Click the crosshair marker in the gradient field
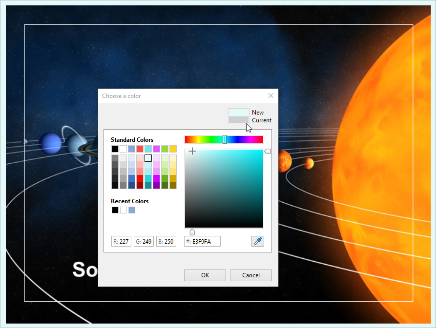436x328 pixels. (x=192, y=151)
